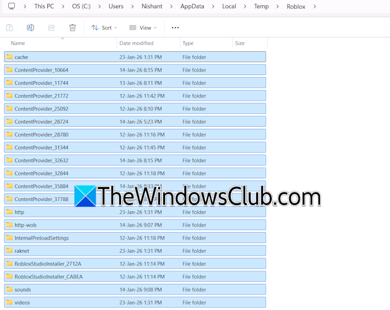Click the ContentProvider_28780 folder icon
The image size is (390, 310).
(9, 134)
